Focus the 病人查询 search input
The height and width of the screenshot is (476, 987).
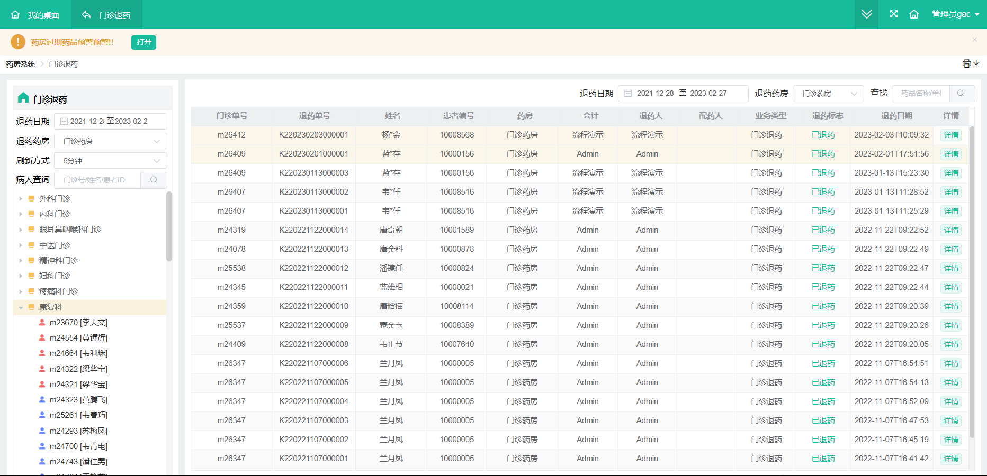[x=98, y=180]
